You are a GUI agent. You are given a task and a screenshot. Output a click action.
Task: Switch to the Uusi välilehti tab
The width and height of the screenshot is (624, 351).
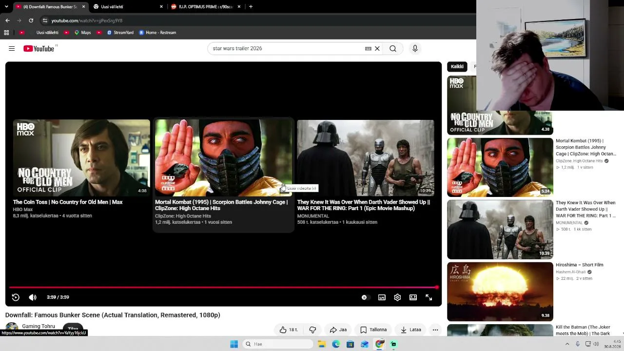coord(124,7)
